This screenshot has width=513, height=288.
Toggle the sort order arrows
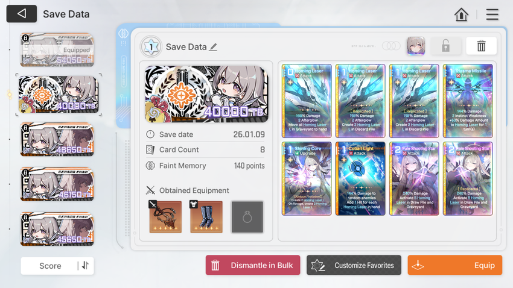click(85, 266)
